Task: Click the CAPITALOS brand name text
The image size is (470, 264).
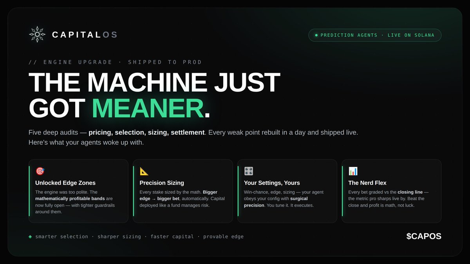Action: coord(85,35)
